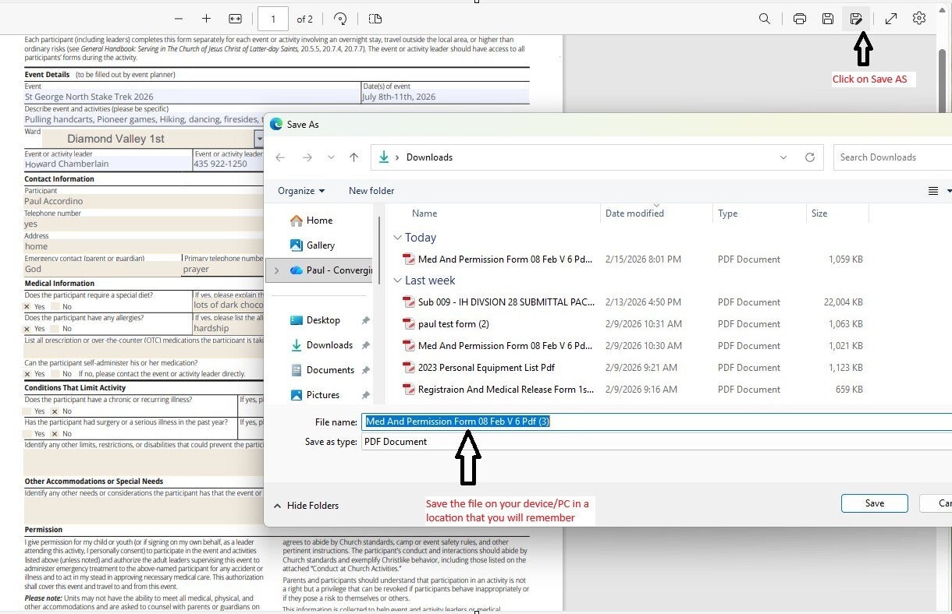
Task: Select Documents quick access folder
Action: (x=322, y=370)
